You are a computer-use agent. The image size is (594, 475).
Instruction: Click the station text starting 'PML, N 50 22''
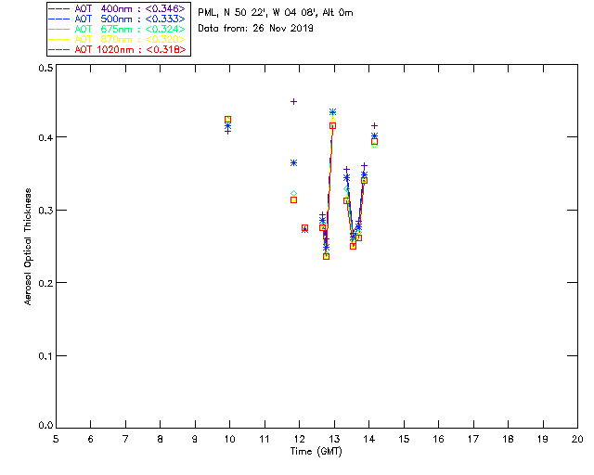point(276,12)
